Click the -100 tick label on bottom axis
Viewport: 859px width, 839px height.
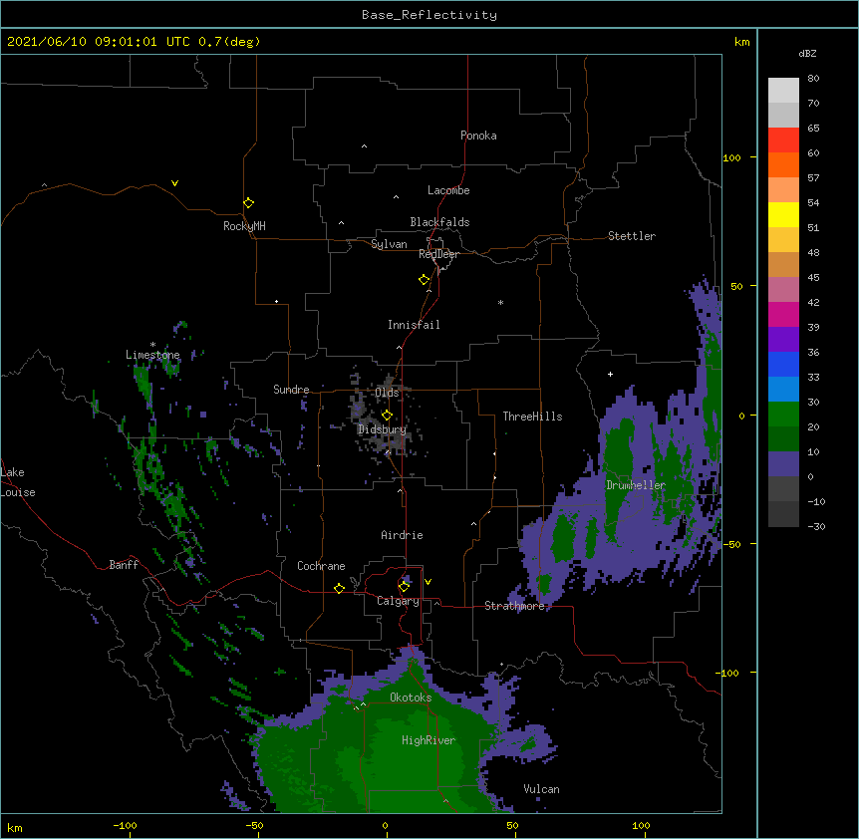click(125, 825)
